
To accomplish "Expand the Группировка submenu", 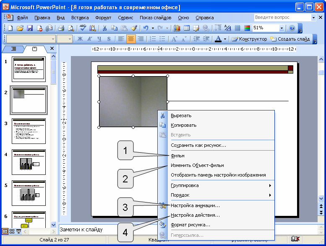I will [x=222, y=185].
